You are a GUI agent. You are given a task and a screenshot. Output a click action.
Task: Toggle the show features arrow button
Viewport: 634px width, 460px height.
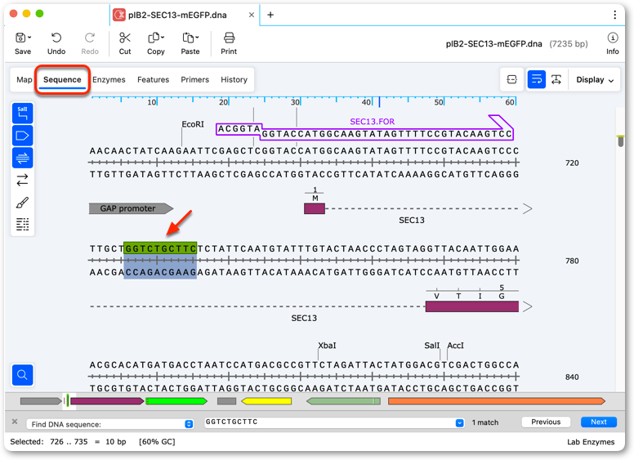click(x=23, y=136)
